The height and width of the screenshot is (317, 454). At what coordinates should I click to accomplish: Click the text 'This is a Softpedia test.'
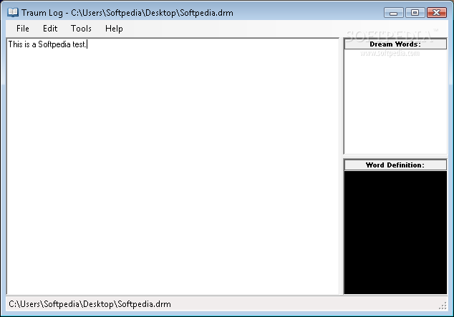point(47,44)
